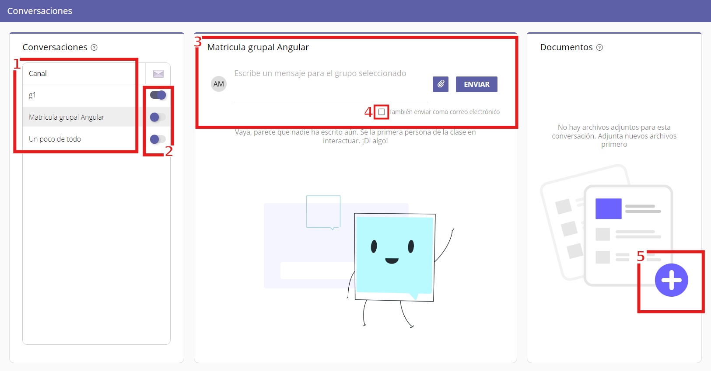Click the envelope icon in channel list header
711x371 pixels.
click(x=158, y=74)
